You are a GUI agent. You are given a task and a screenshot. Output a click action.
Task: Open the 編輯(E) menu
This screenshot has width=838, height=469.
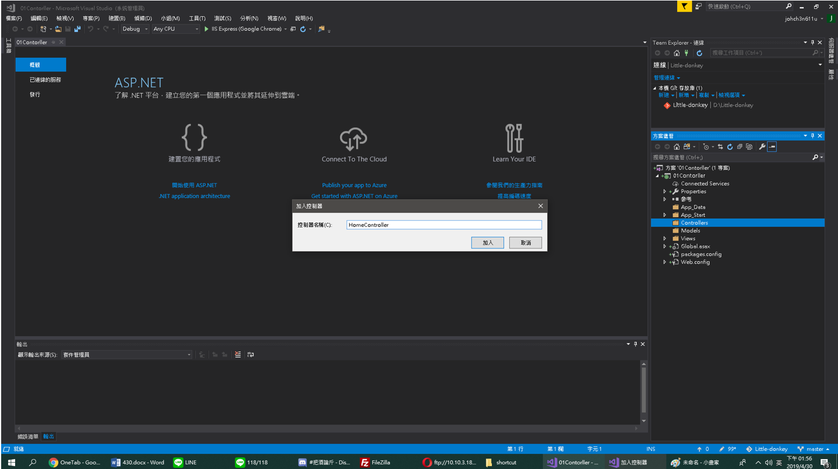(39, 19)
